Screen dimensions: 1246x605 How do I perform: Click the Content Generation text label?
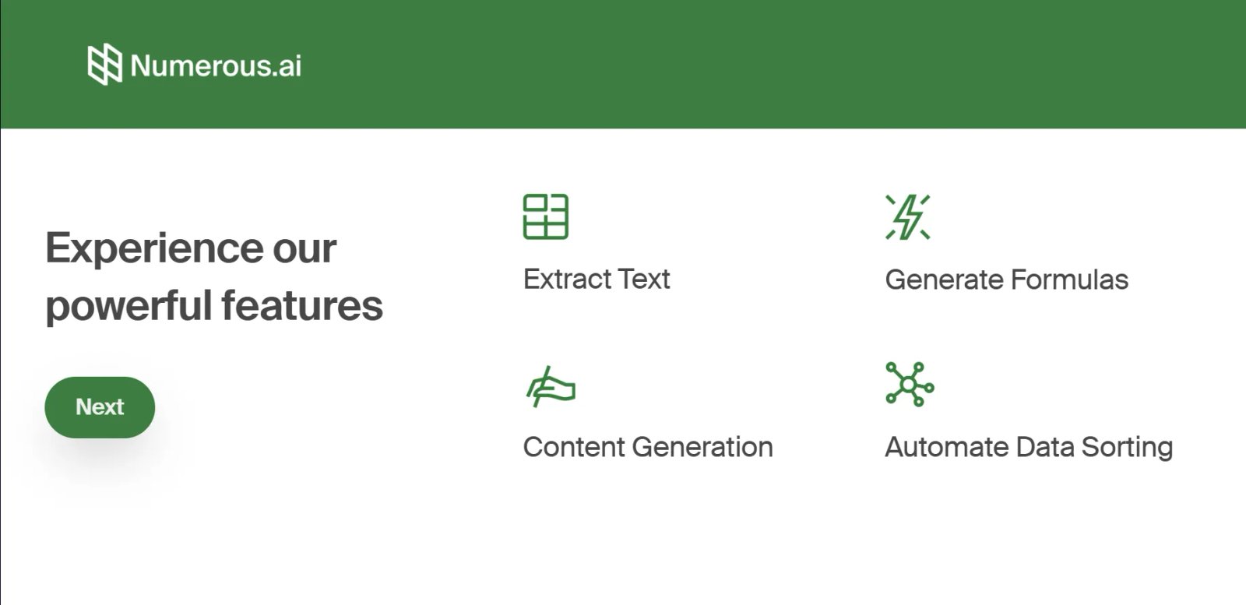pyautogui.click(x=648, y=446)
